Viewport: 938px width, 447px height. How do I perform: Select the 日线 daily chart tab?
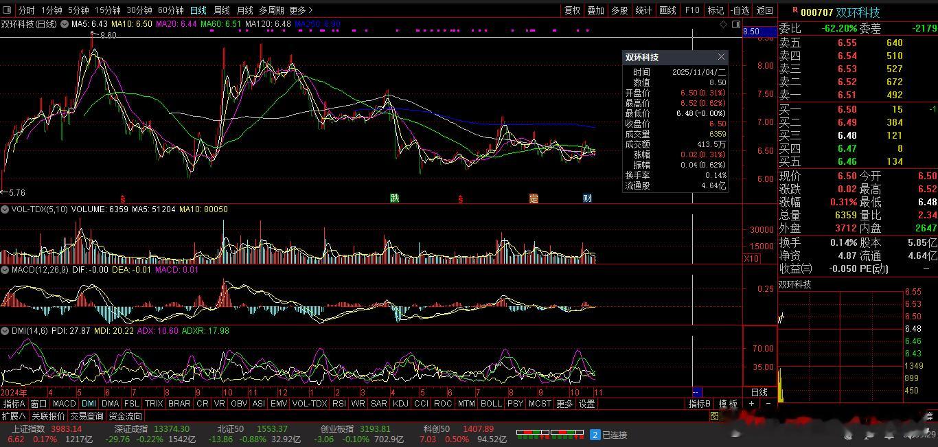point(198,10)
